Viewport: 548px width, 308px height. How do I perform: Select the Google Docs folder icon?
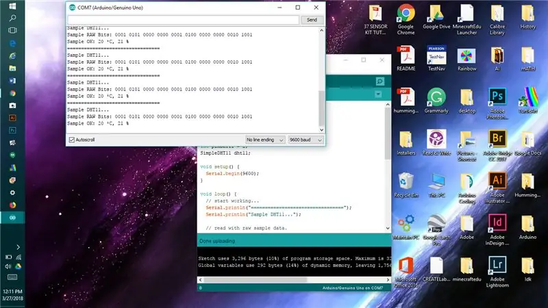coord(527,142)
